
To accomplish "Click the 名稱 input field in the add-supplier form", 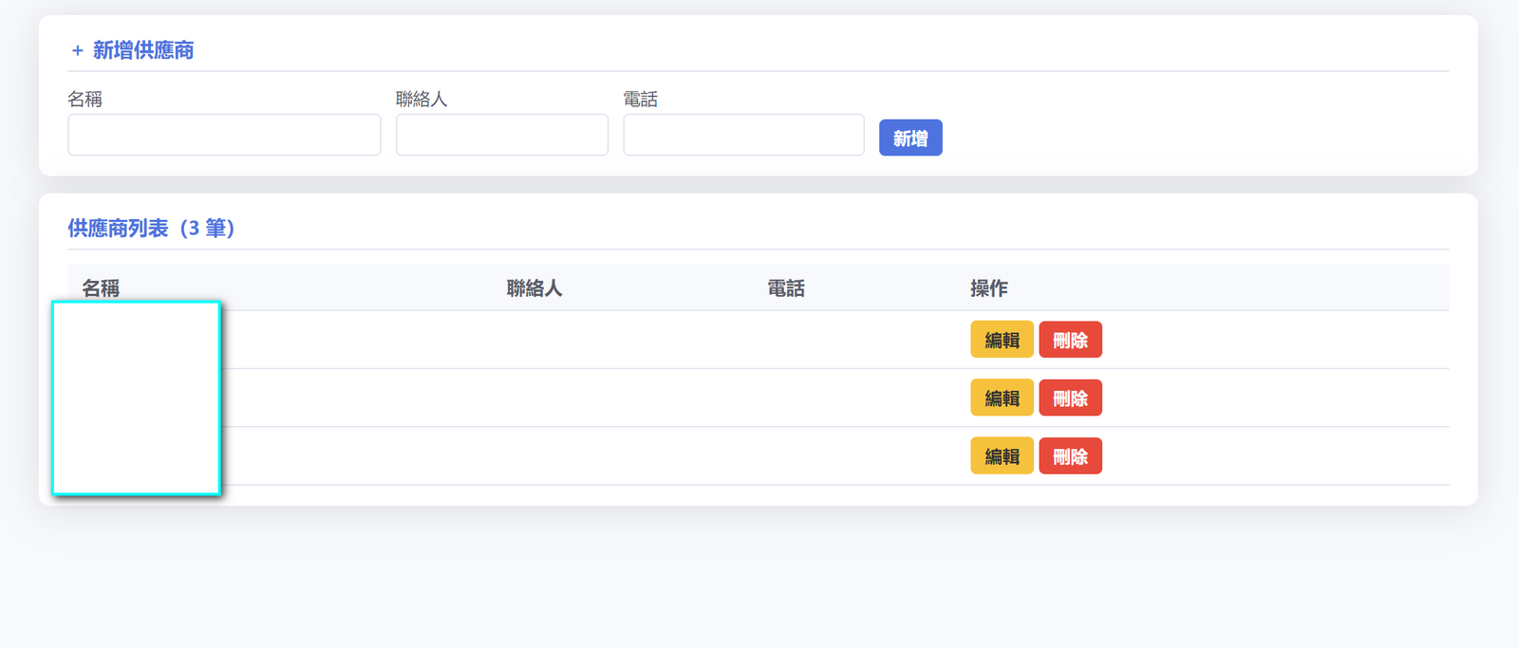I will tap(224, 135).
